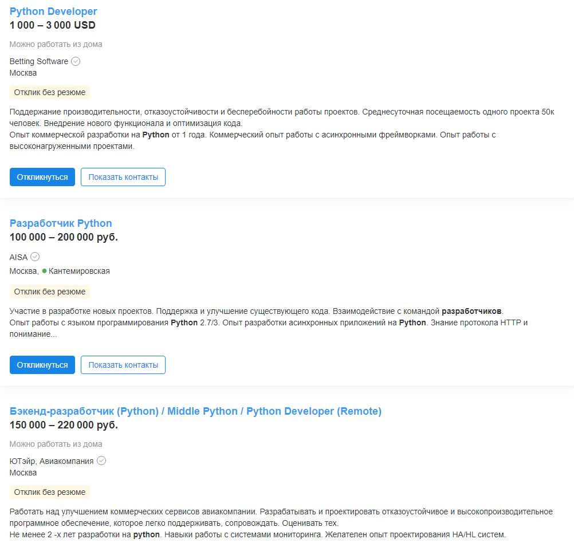Click the 1 000 – 3 000 USD salary

point(53,25)
